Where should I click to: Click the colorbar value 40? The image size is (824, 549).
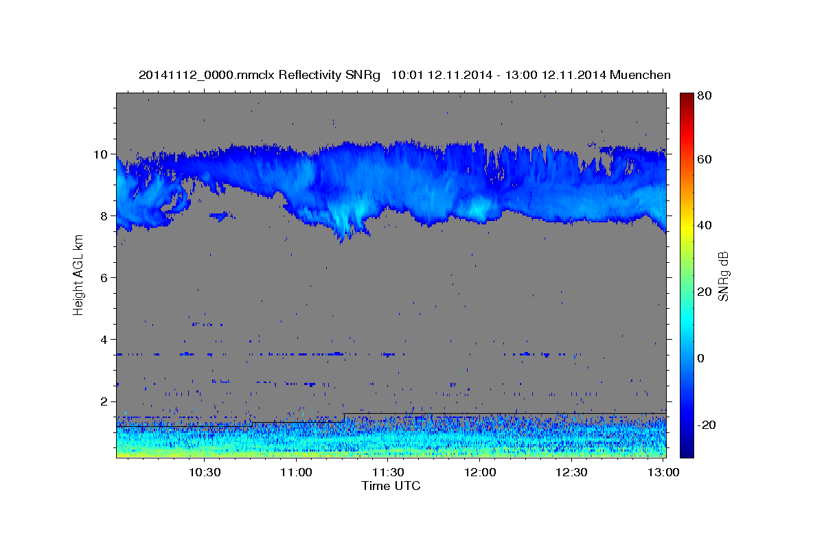point(704,225)
